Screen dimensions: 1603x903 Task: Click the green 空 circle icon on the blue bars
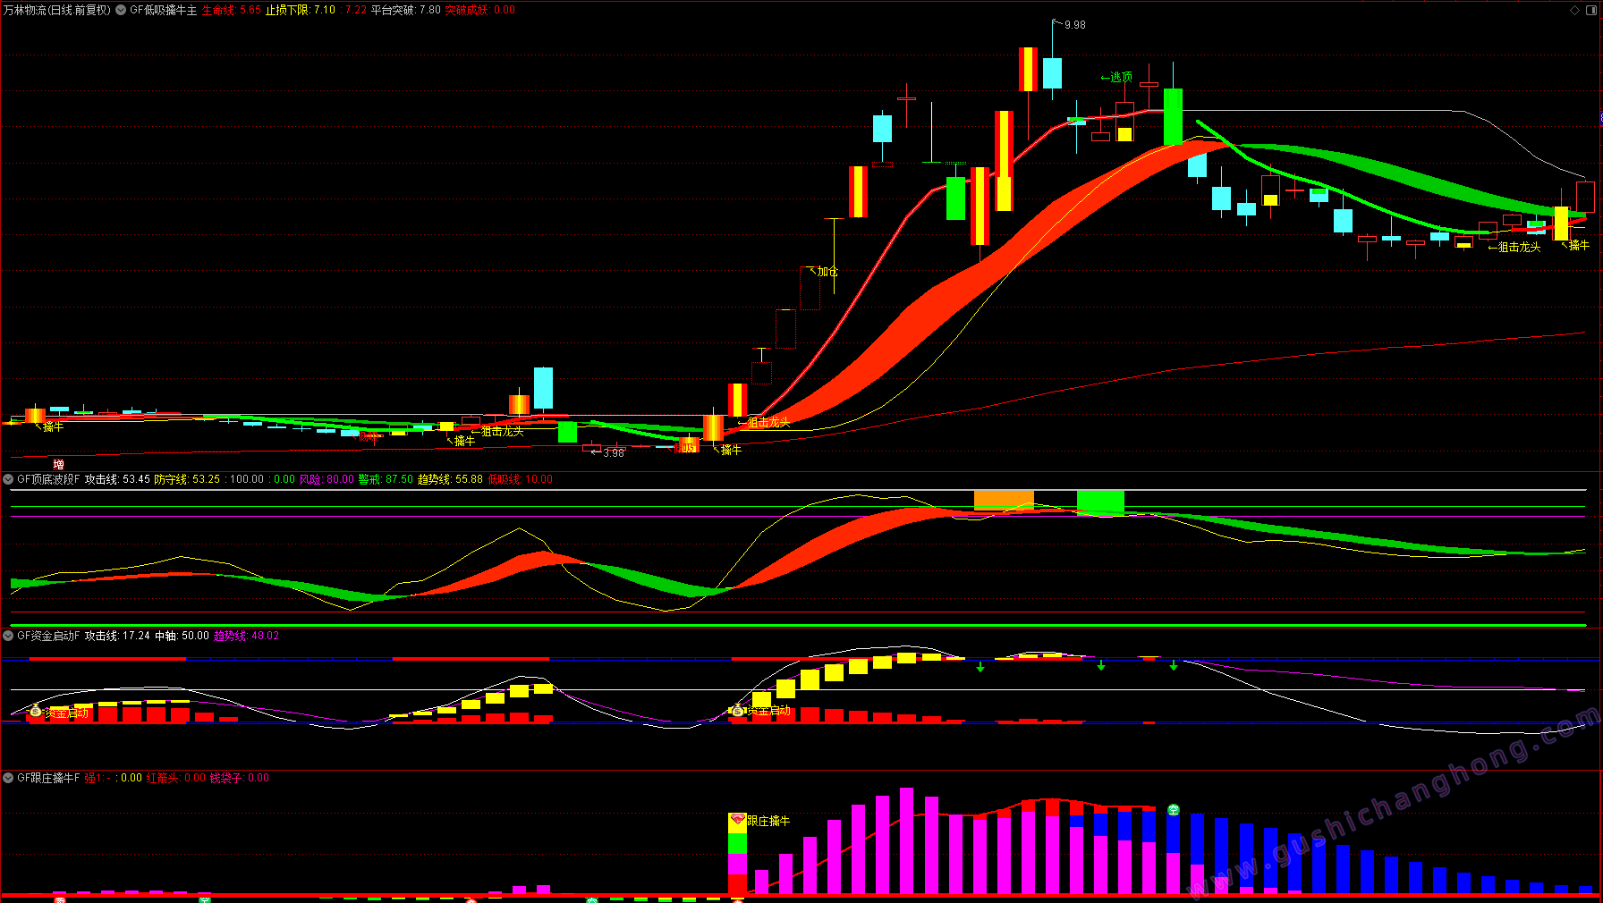[1174, 810]
